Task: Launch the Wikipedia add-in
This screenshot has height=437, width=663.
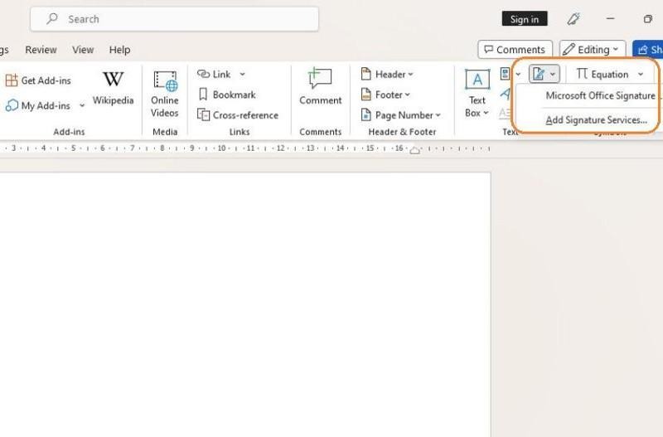Action: pos(113,88)
